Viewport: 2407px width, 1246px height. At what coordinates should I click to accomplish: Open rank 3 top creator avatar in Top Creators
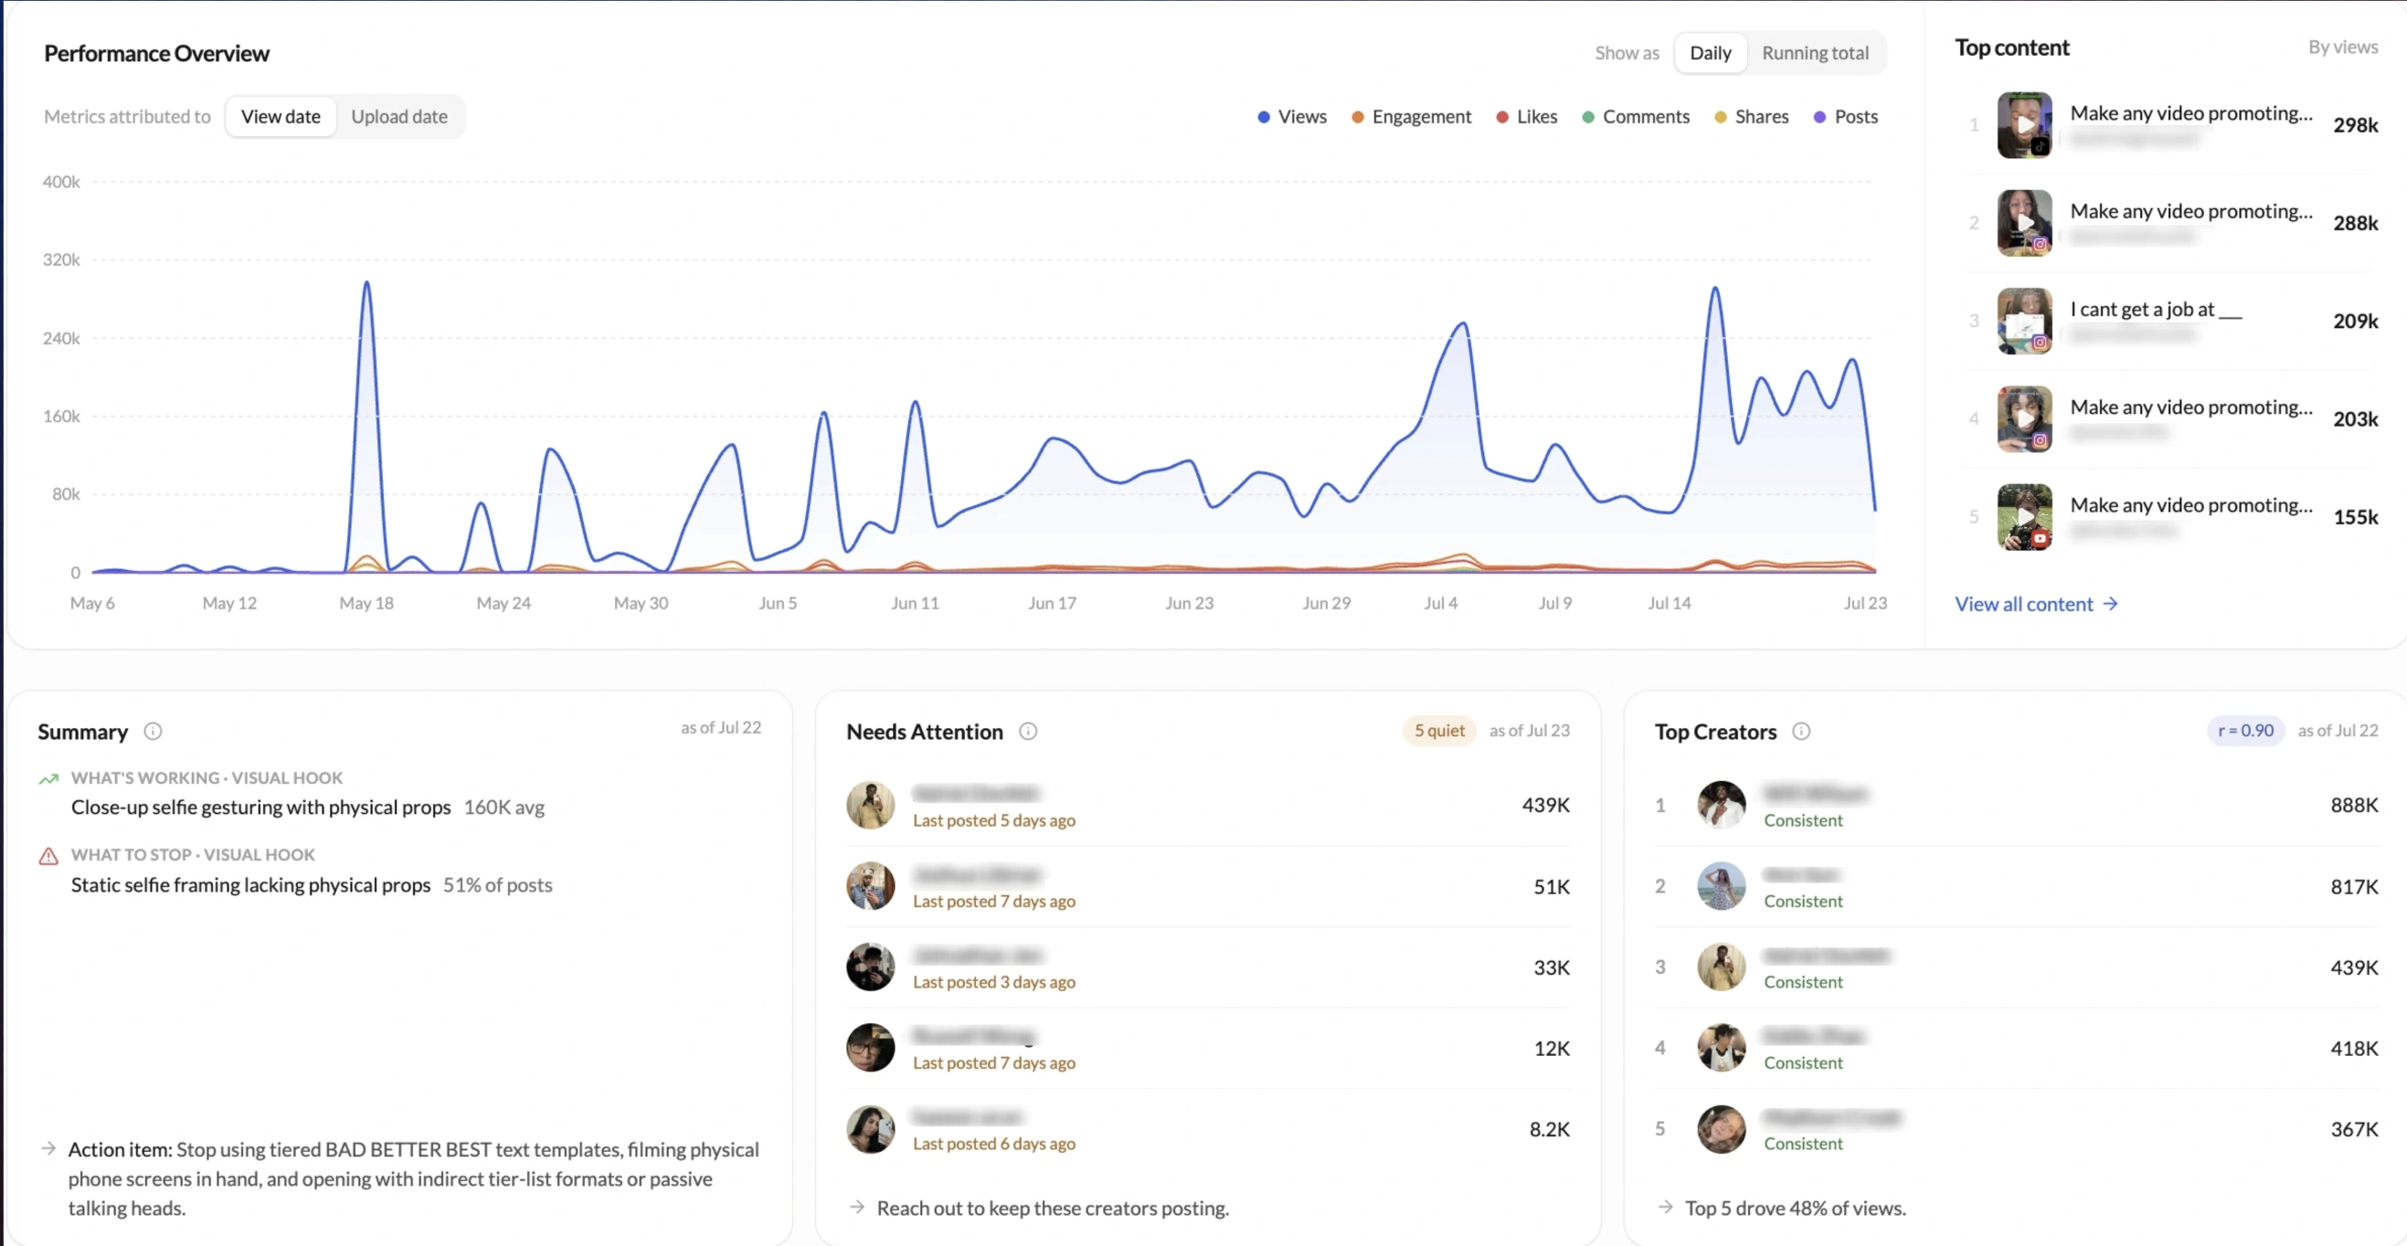[x=1721, y=966]
